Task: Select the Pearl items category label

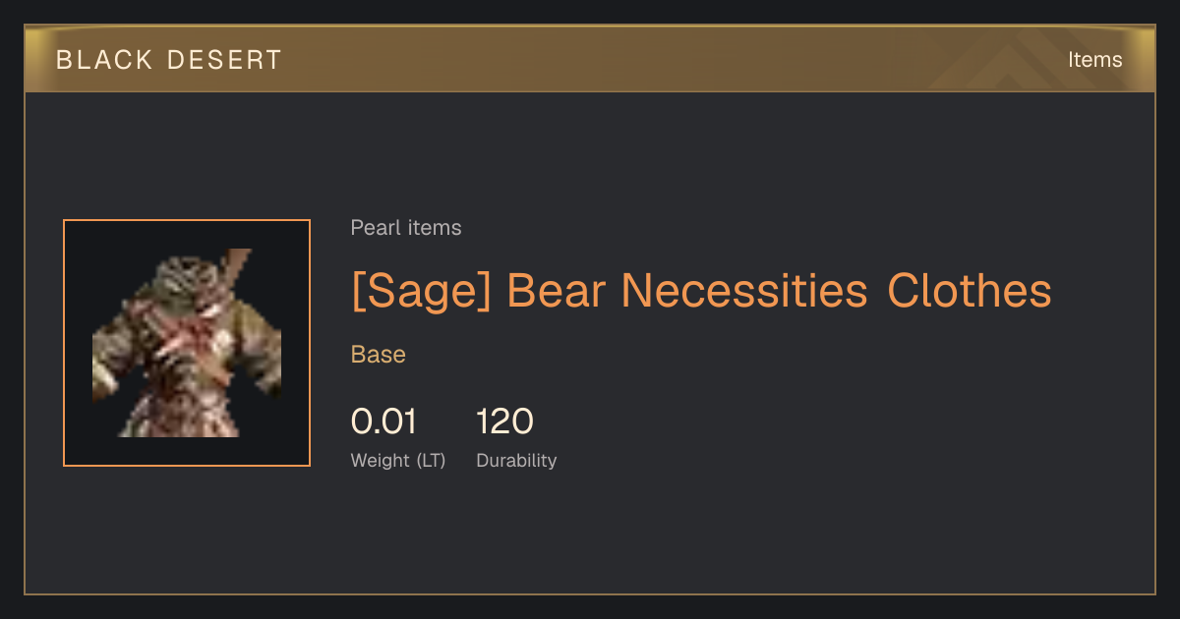Action: (406, 228)
